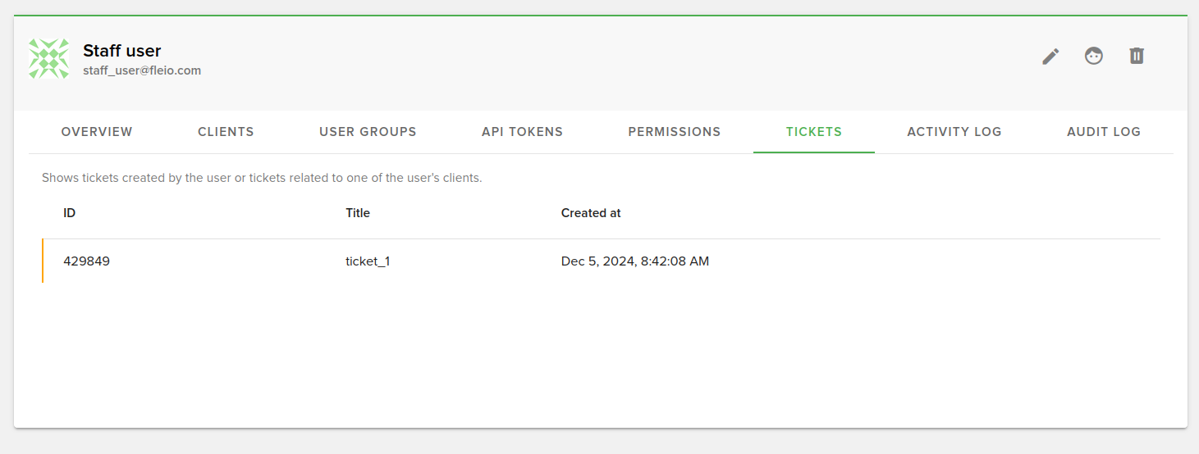Viewport: 1199px width, 454px height.
Task: Click the Staff user avatar image
Action: pos(49,59)
